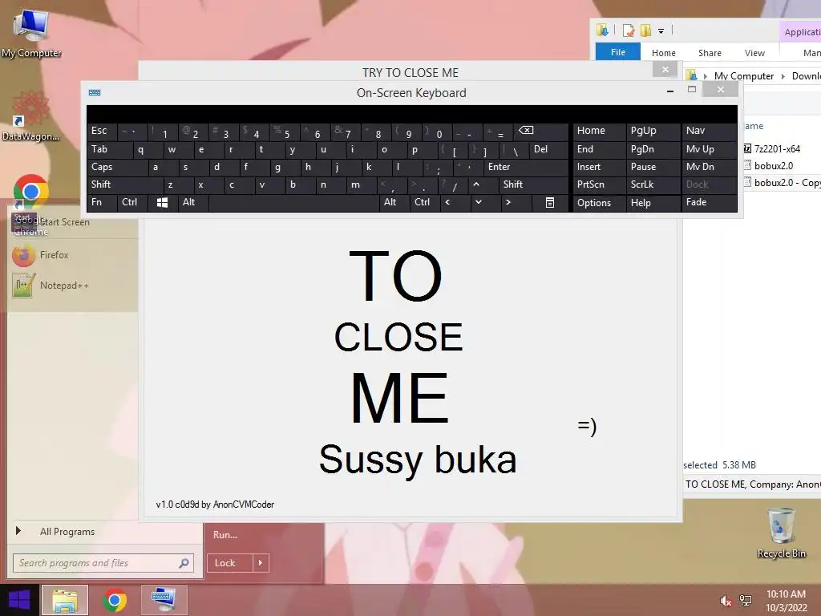Click the Del key on keyboard
This screenshot has height=616, width=821.
(x=548, y=150)
